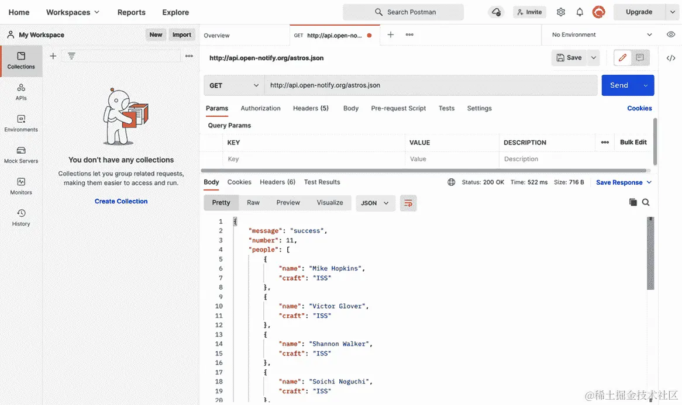Search the response body with magnifier icon
The height and width of the screenshot is (405, 682).
(646, 202)
